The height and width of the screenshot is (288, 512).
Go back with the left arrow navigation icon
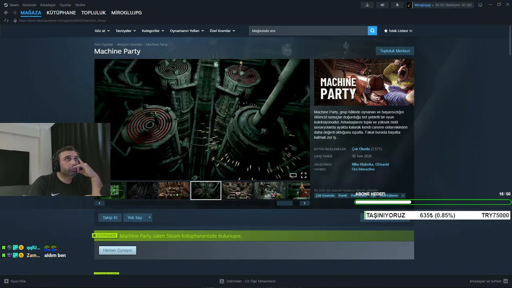point(6,13)
